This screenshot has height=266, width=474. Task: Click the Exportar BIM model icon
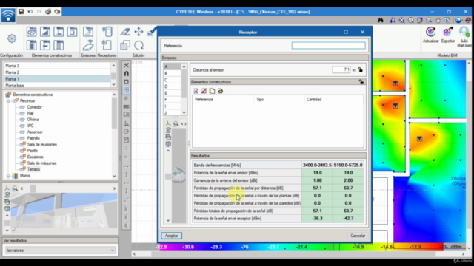click(x=447, y=35)
